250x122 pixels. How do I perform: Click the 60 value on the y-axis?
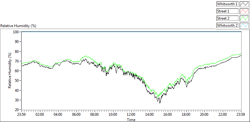pos(17,71)
